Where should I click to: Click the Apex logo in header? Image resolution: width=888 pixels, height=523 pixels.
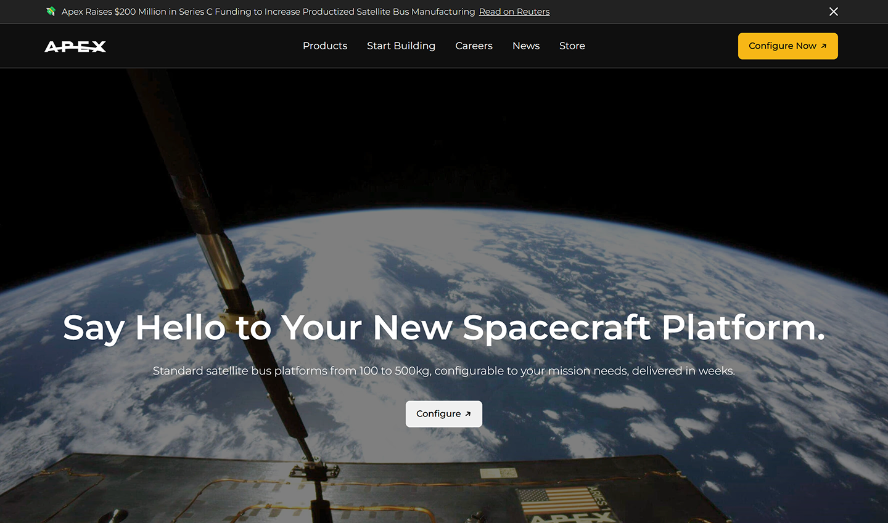pos(75,46)
